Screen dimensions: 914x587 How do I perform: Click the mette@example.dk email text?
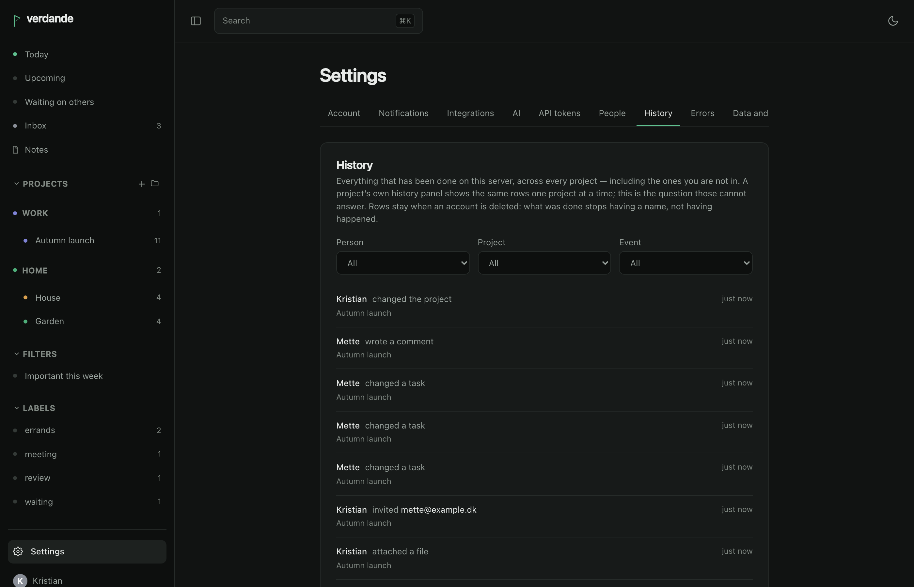coord(438,510)
